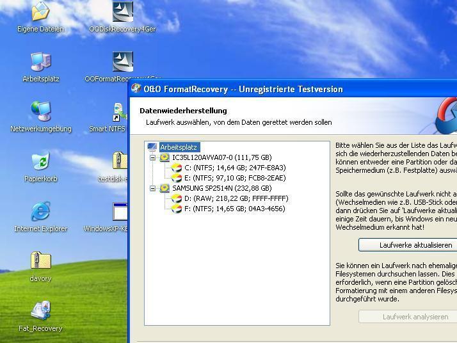Open the Fat_Recovery desktop icon
Image resolution: width=457 pixels, height=343 pixels.
pyautogui.click(x=40, y=312)
